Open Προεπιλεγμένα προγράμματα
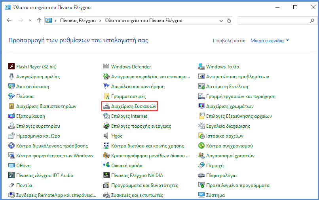 point(237,185)
